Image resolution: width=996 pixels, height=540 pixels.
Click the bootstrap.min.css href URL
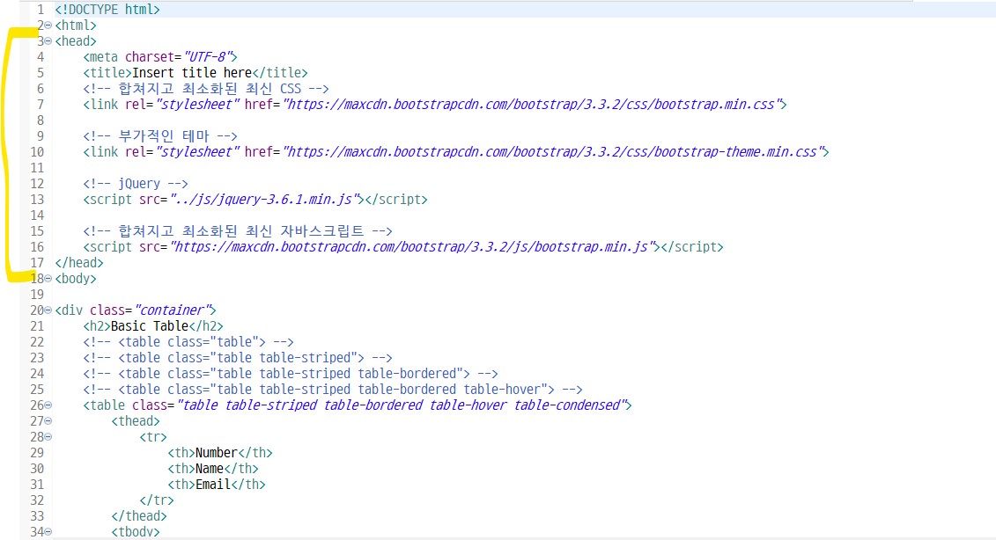pyautogui.click(x=531, y=105)
